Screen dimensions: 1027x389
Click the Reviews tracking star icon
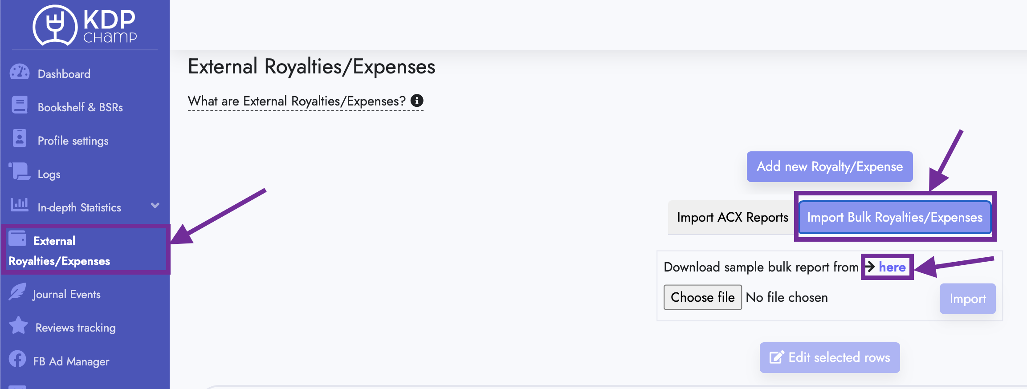point(18,325)
